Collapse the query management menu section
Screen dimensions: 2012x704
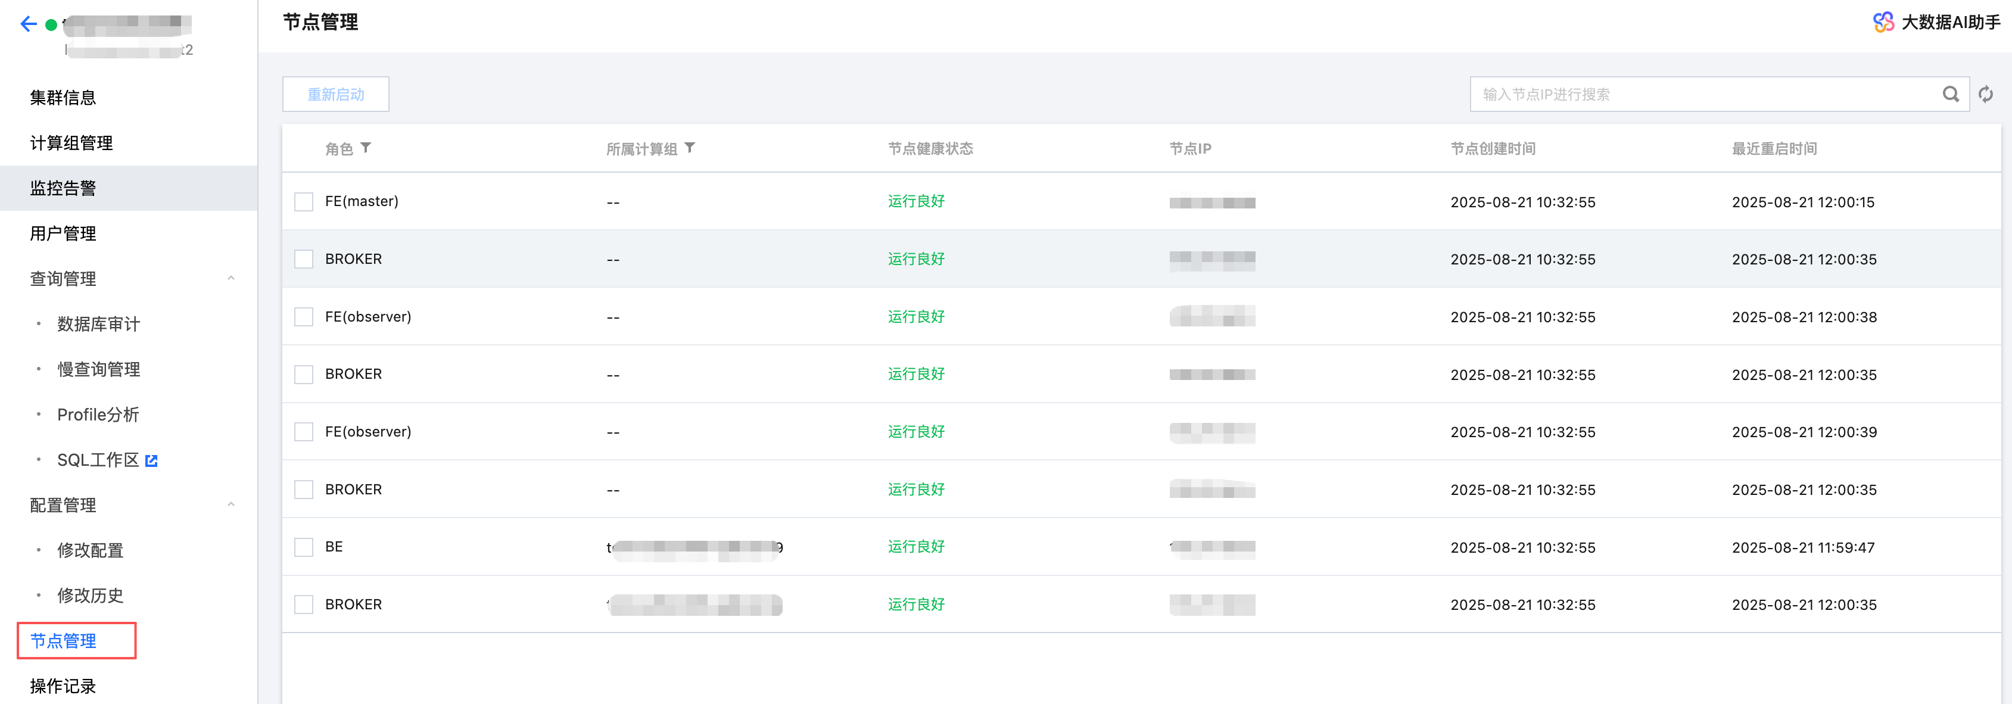click(x=231, y=278)
